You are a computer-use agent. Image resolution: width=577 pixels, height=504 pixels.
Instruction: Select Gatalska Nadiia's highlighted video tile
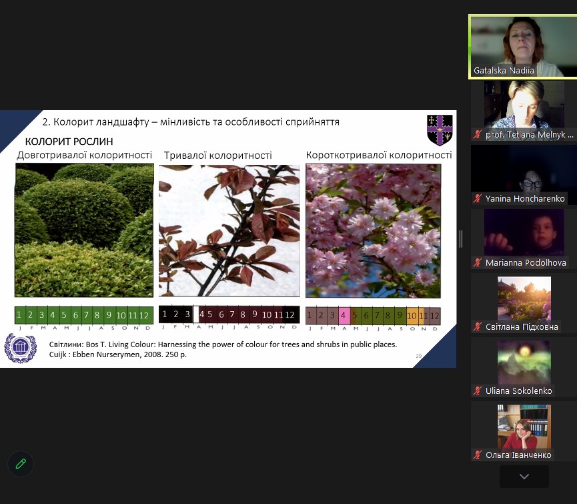click(522, 47)
